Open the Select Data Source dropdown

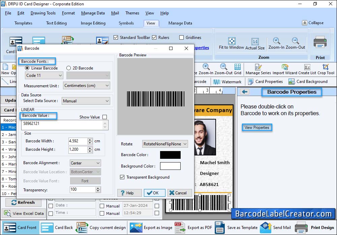point(86,101)
